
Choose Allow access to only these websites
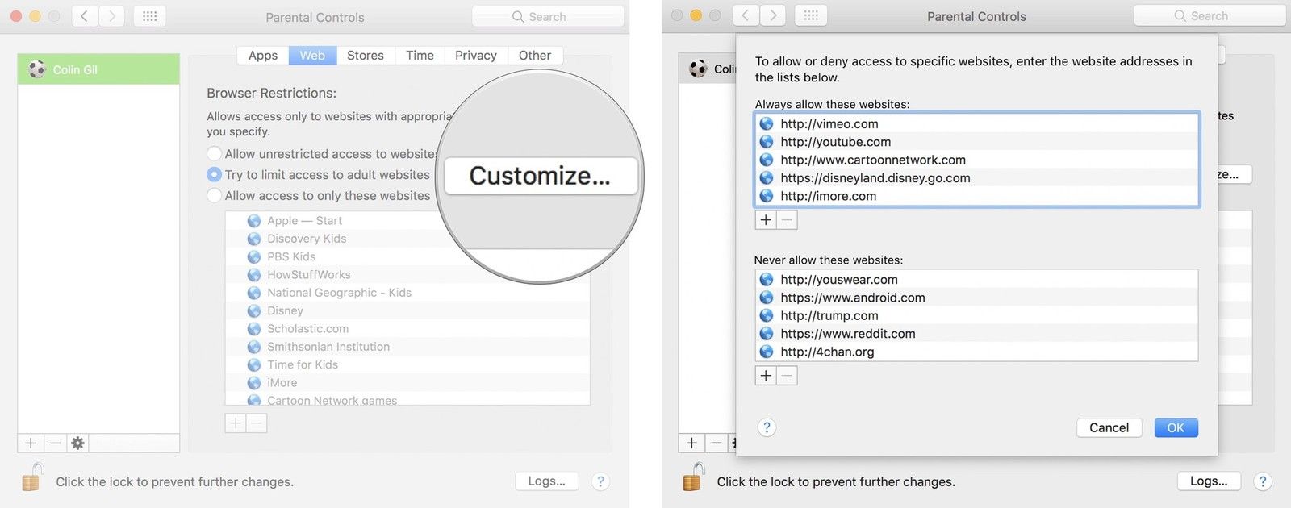coord(215,196)
